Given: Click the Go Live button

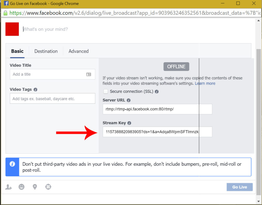Looking at the screenshot, I should [x=239, y=187].
